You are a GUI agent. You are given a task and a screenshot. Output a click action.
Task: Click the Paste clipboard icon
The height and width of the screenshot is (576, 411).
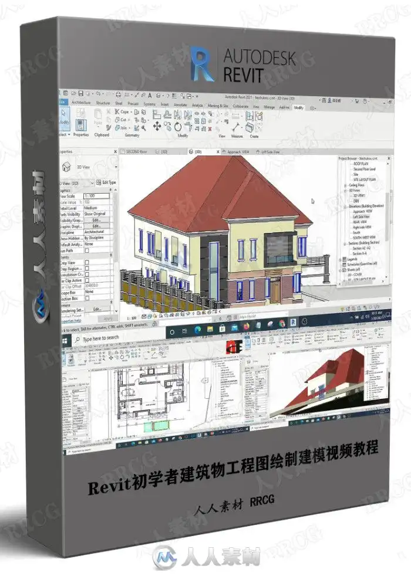click(x=98, y=116)
